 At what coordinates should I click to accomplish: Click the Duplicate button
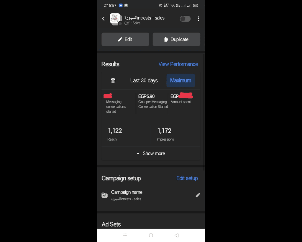[176, 39]
